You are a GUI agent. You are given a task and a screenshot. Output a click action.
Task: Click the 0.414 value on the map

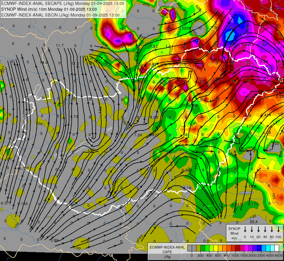click(x=266, y=115)
